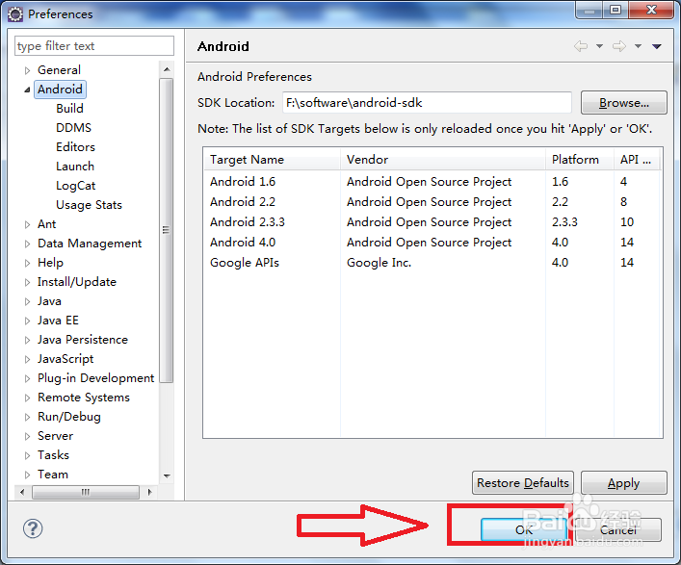
Task: Expand the Server node
Action: [x=27, y=436]
